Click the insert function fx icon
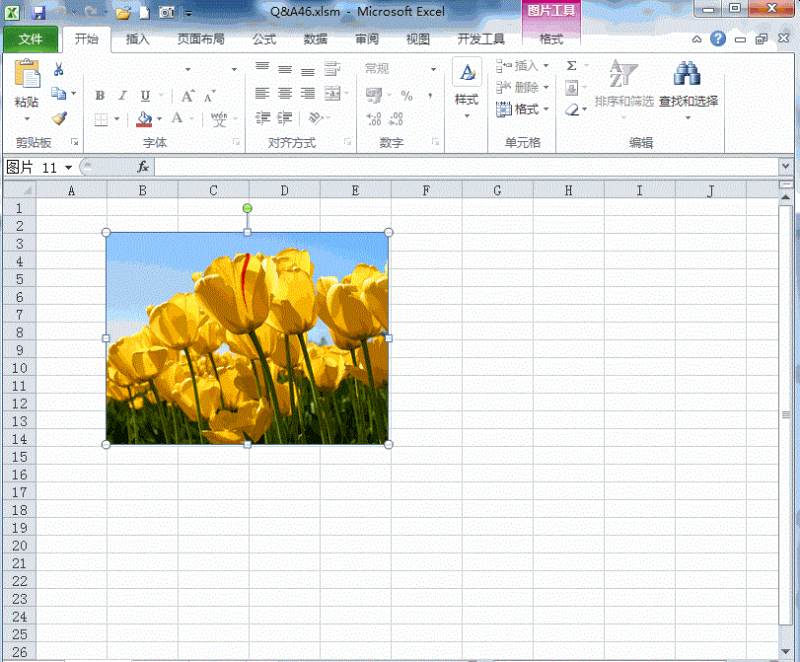The height and width of the screenshot is (662, 800). (143, 167)
